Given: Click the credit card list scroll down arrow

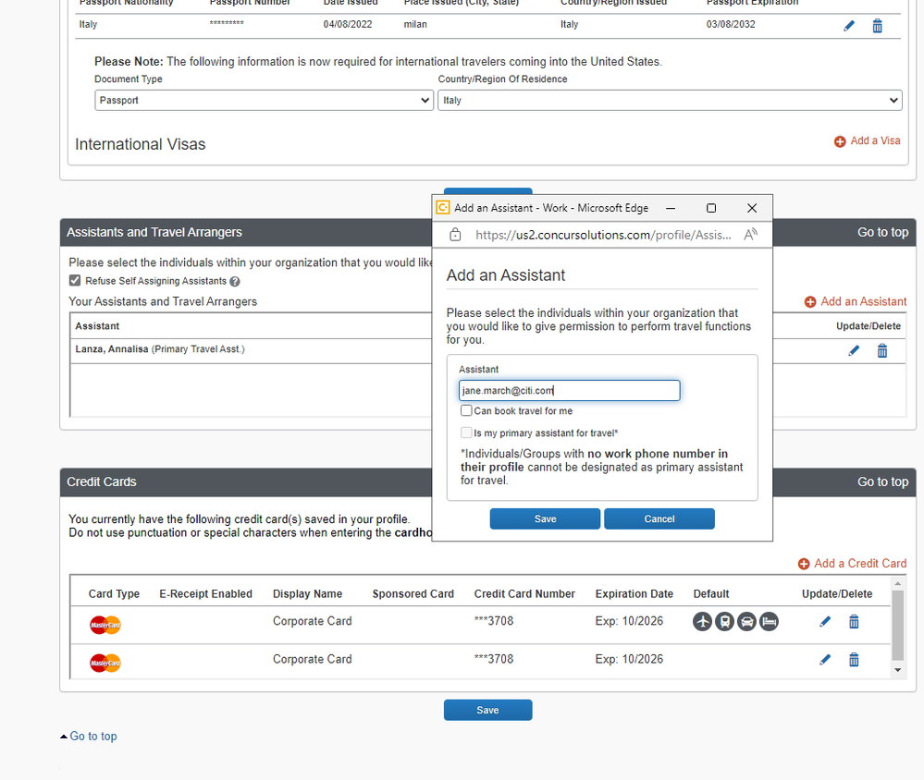Looking at the screenshot, I should (x=897, y=670).
